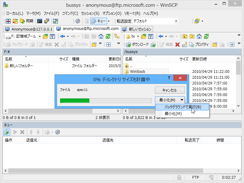This screenshot has width=244, height=183.
Task: Choose バックグラウンドで実行(B) from the dropdown
Action: coord(182,107)
